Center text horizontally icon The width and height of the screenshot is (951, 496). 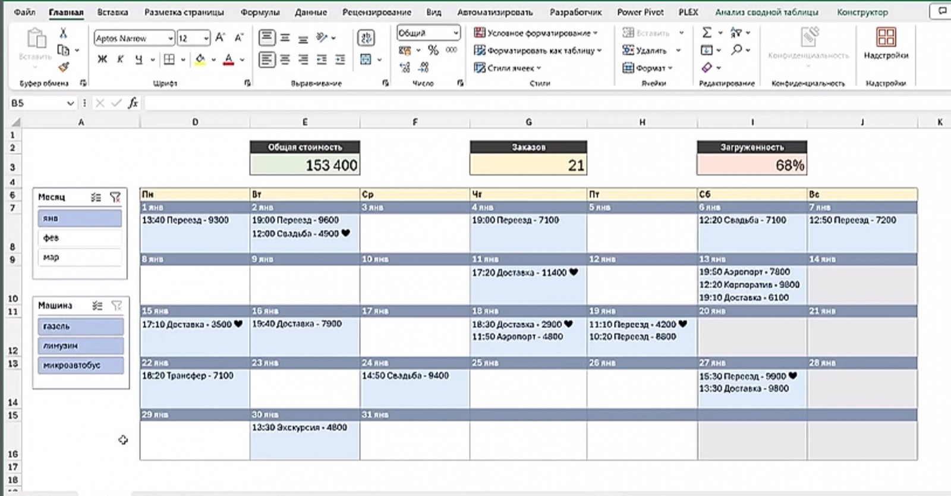click(285, 59)
